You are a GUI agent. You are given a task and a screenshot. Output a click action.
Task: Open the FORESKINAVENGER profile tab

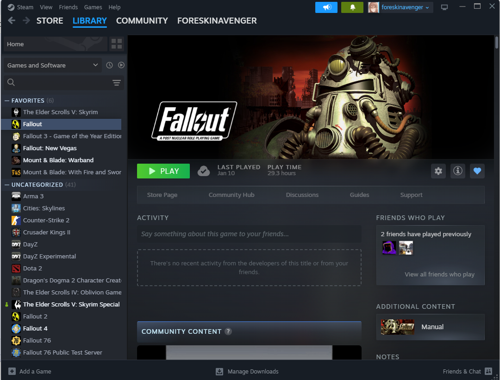[217, 21]
